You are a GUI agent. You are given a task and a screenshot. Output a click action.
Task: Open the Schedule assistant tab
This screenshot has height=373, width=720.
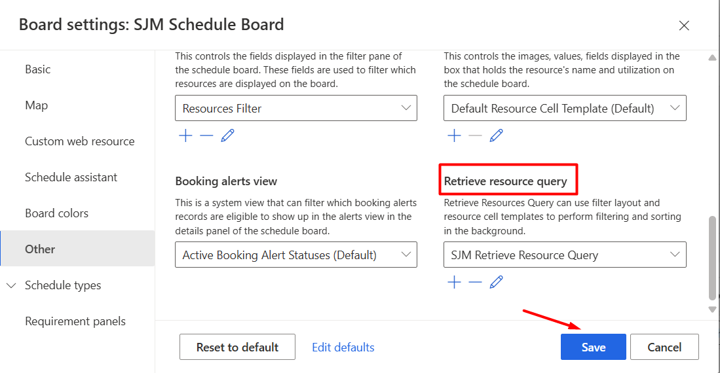coord(71,177)
